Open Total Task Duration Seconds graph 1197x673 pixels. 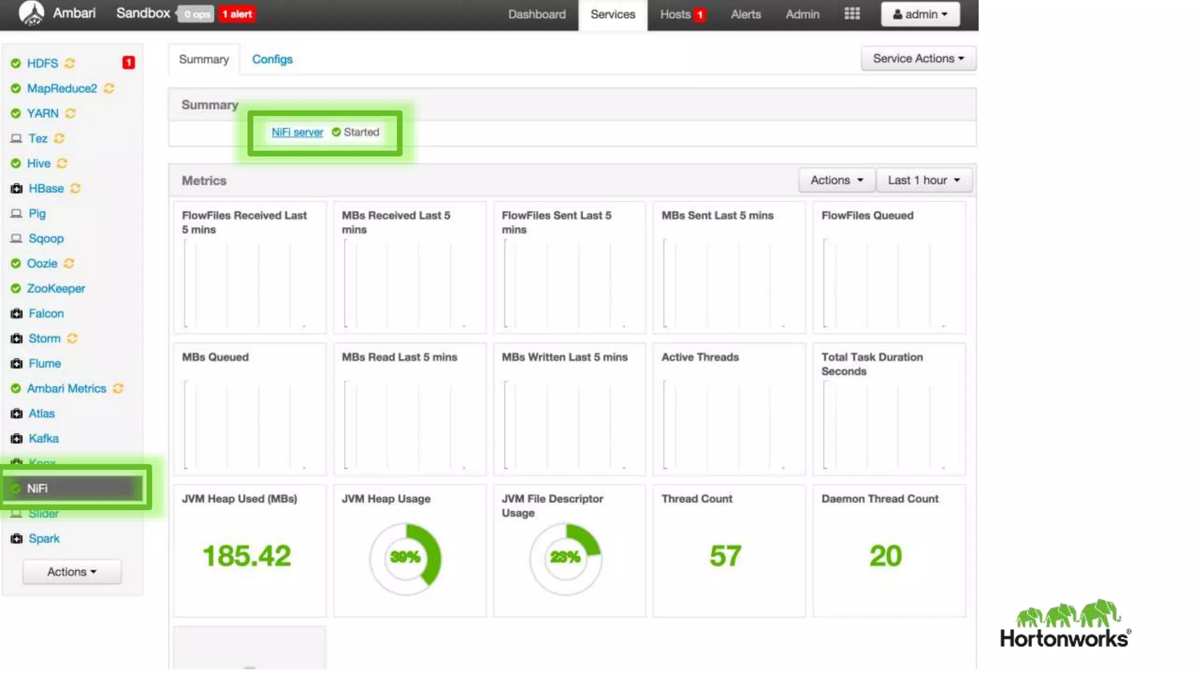pyautogui.click(x=889, y=410)
